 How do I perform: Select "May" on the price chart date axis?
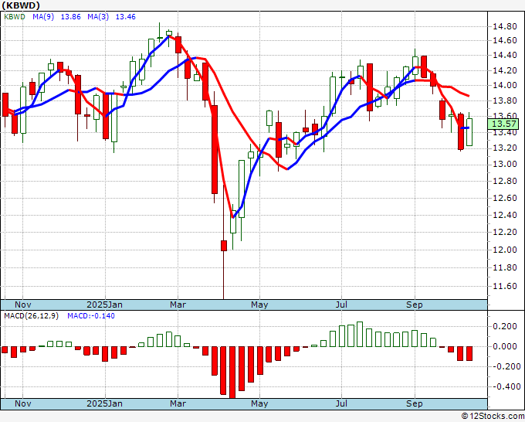point(259,305)
